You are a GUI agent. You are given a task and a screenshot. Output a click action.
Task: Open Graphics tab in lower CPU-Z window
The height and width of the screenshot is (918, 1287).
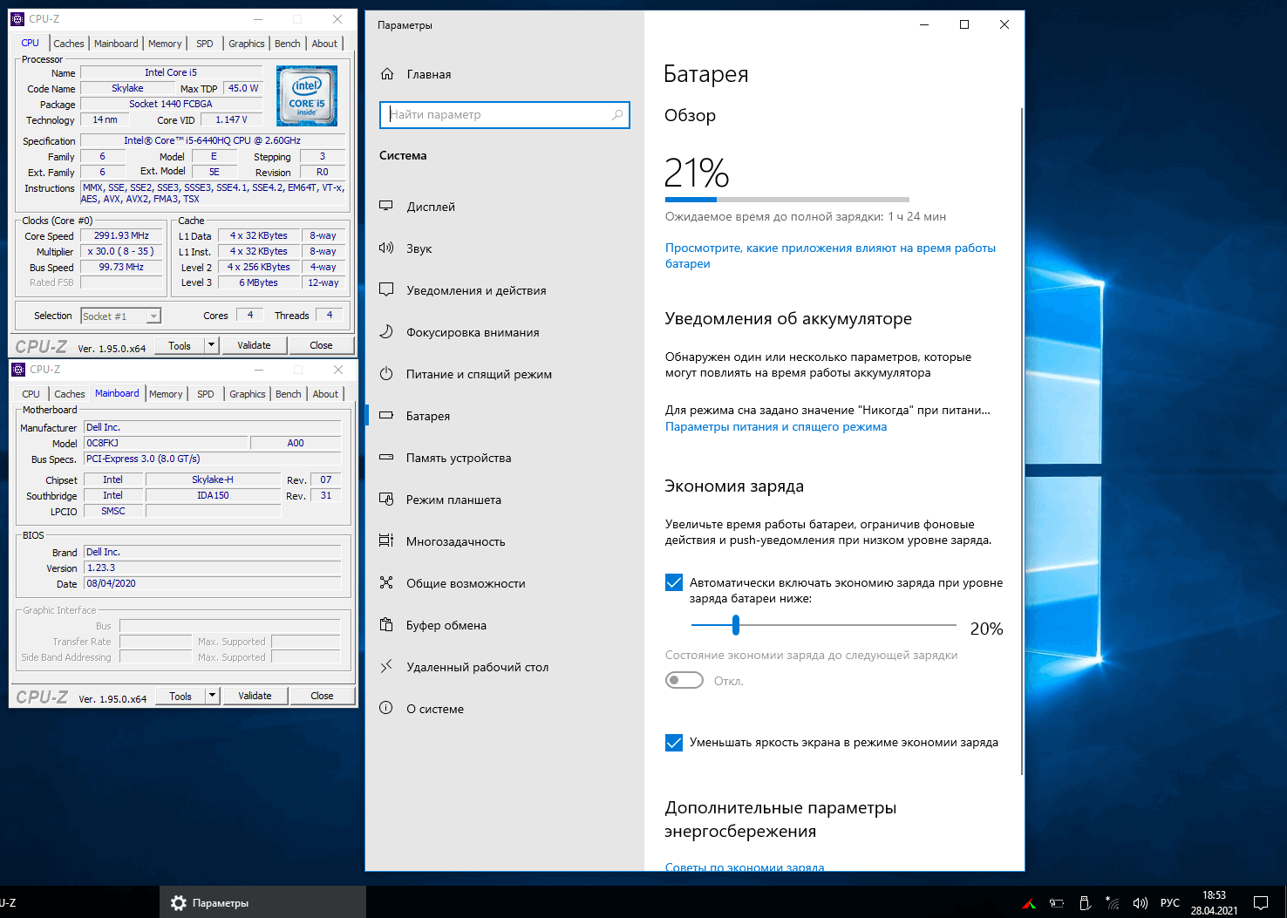click(248, 394)
